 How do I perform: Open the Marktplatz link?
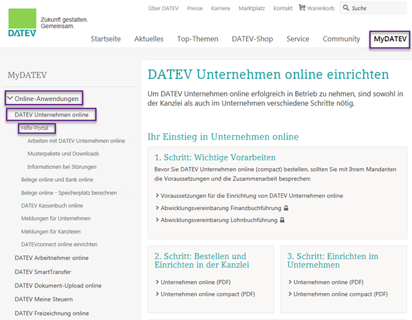pyautogui.click(x=252, y=8)
